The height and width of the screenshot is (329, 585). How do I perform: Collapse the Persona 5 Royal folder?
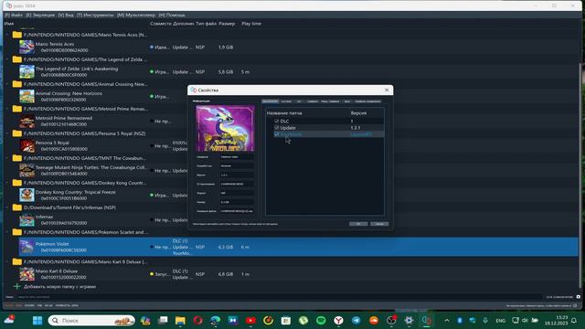coord(6,133)
